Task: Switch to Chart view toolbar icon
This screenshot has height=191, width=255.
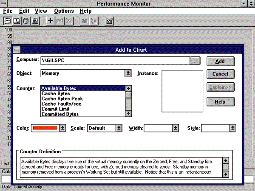Action: click(8, 21)
